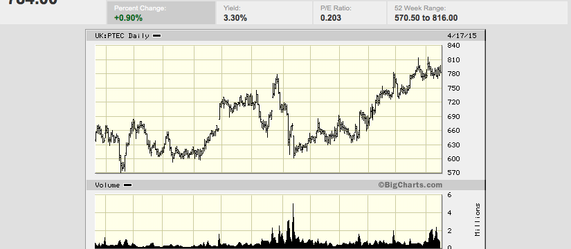Click the latest price bar at chart's right edge
571x249 pixels.
(441, 70)
